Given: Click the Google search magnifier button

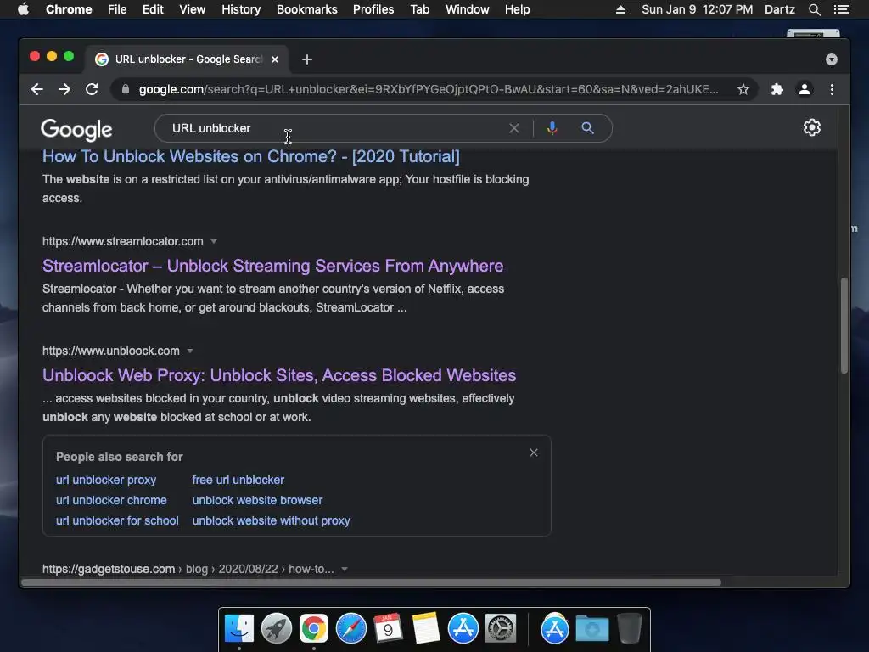Looking at the screenshot, I should click(x=587, y=128).
